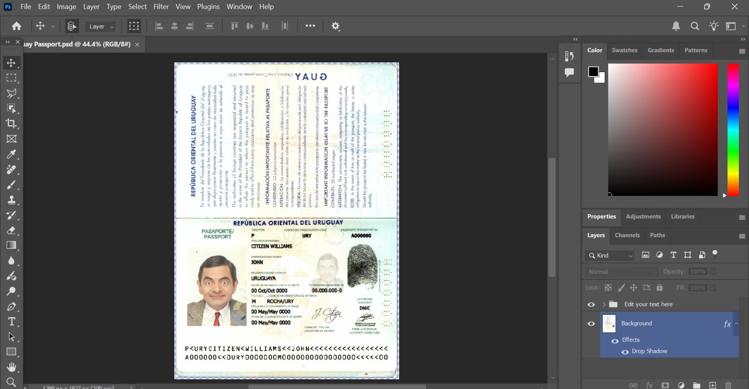Open Discover lightbulb icon
This screenshot has height=389, width=749.
[x=714, y=26]
